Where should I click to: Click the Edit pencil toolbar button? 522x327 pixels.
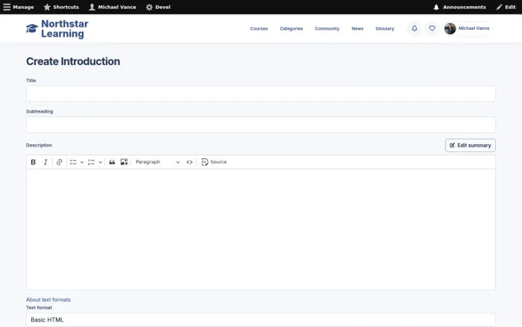click(x=506, y=7)
